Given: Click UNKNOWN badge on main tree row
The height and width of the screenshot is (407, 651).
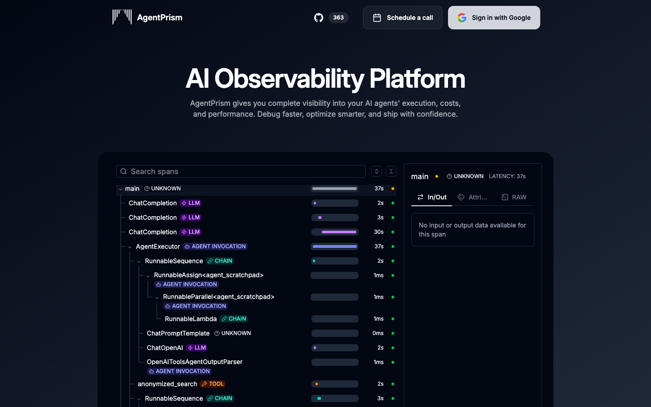Looking at the screenshot, I should point(163,189).
